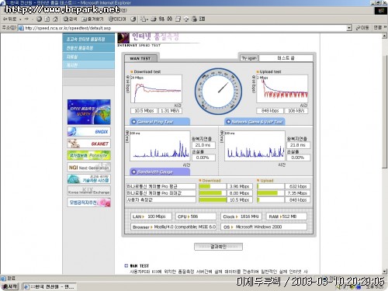Select round-trip delay value 21.0 ms
This screenshot has height=291, width=388.
(203, 145)
